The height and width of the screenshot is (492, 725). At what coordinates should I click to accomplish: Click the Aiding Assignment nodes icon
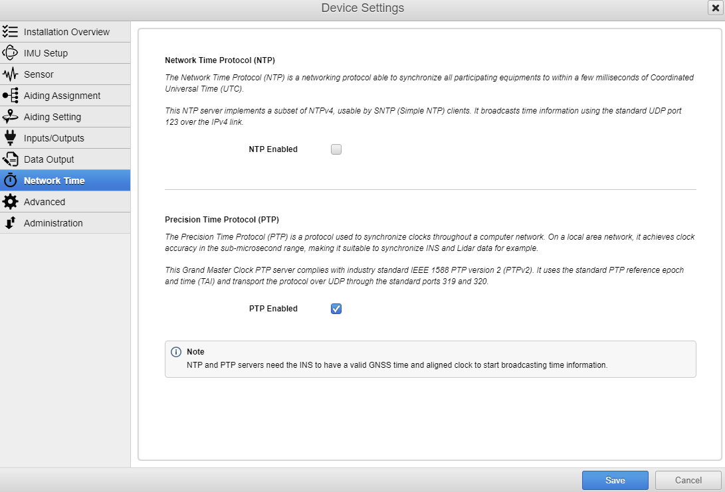pyautogui.click(x=10, y=96)
